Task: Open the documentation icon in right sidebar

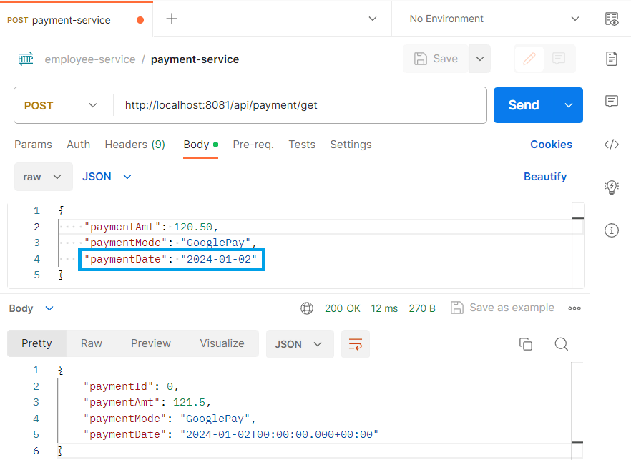Action: click(612, 59)
